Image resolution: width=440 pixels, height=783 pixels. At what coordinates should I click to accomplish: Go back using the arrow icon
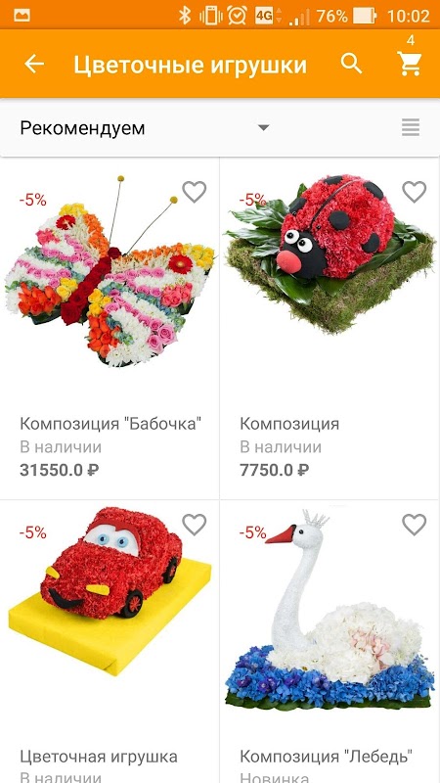34,64
